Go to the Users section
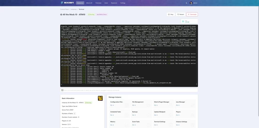 [106, 3]
